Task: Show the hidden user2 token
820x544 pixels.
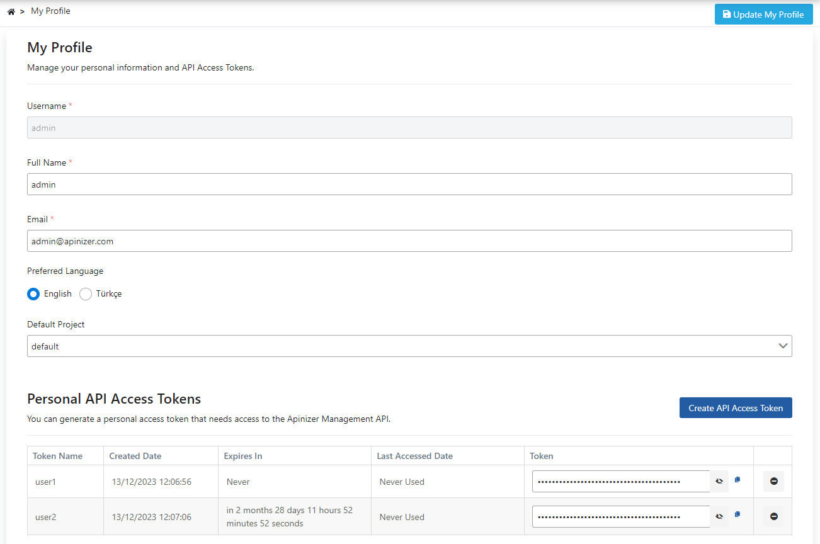Action: (719, 516)
